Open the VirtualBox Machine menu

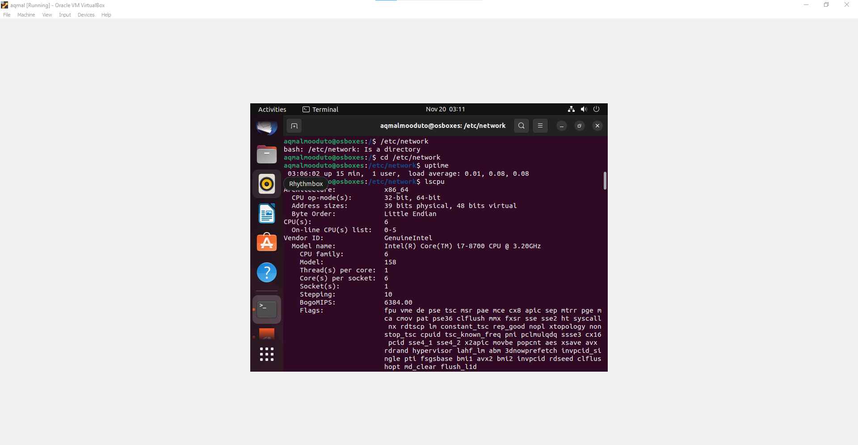click(26, 15)
